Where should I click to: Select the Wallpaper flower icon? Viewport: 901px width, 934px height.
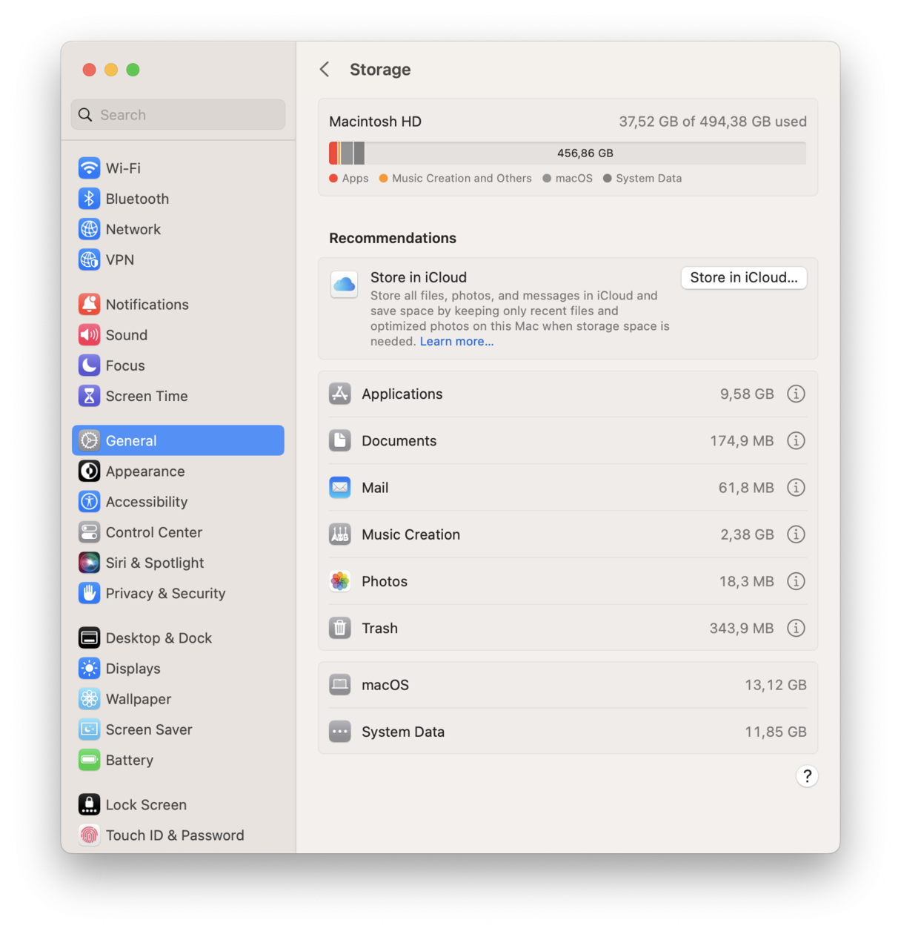[x=89, y=699]
